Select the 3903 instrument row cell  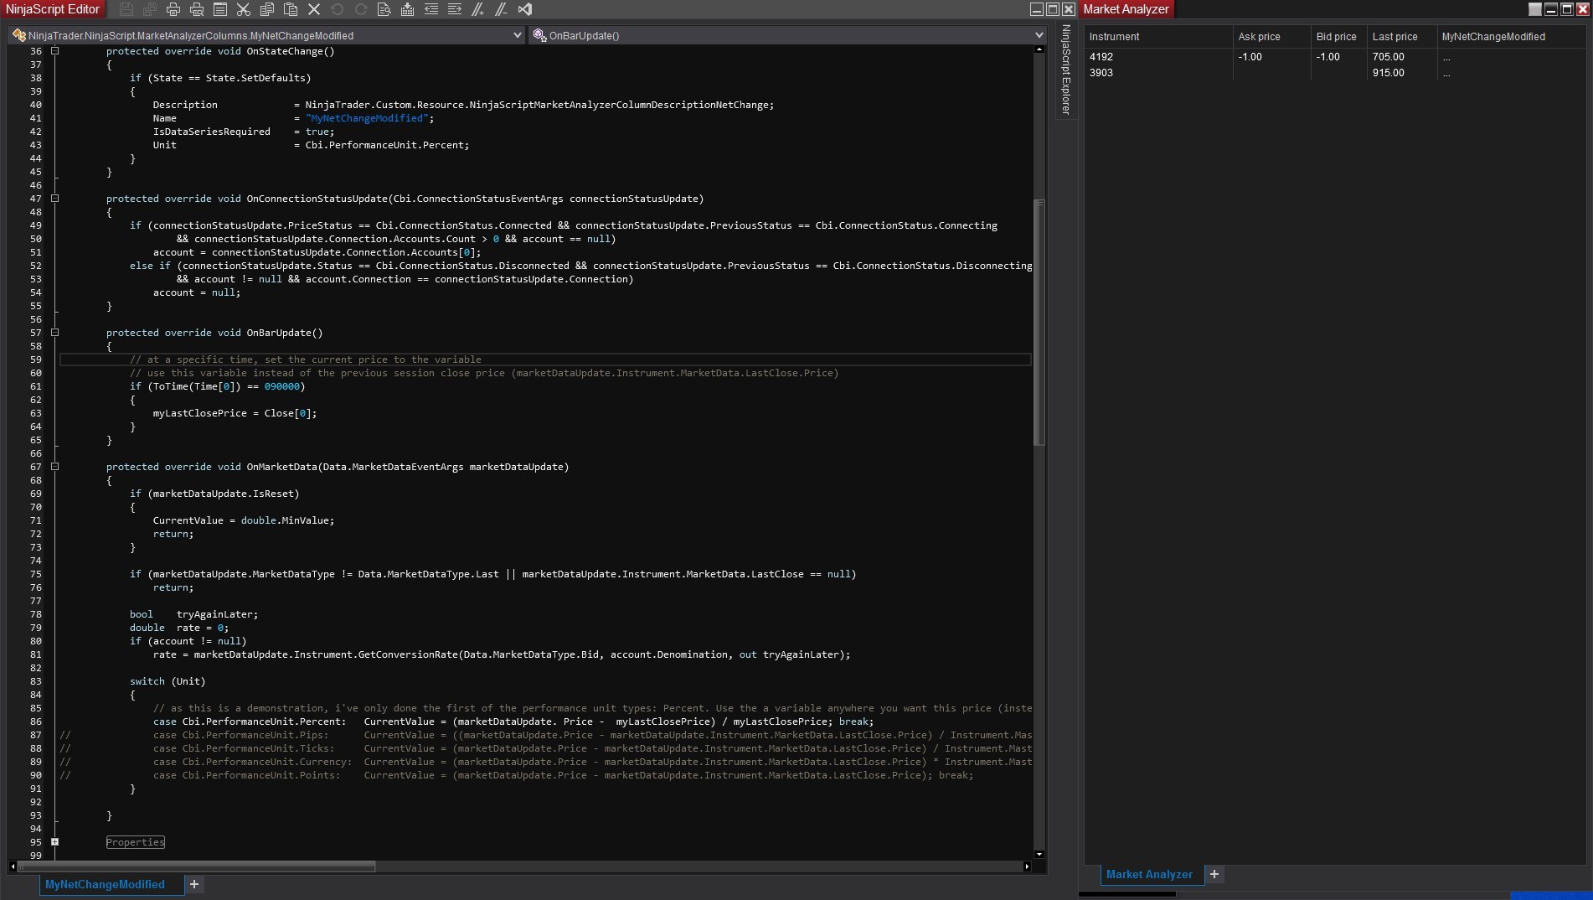click(x=1157, y=73)
